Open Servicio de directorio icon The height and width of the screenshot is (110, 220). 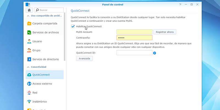(x=29, y=59)
